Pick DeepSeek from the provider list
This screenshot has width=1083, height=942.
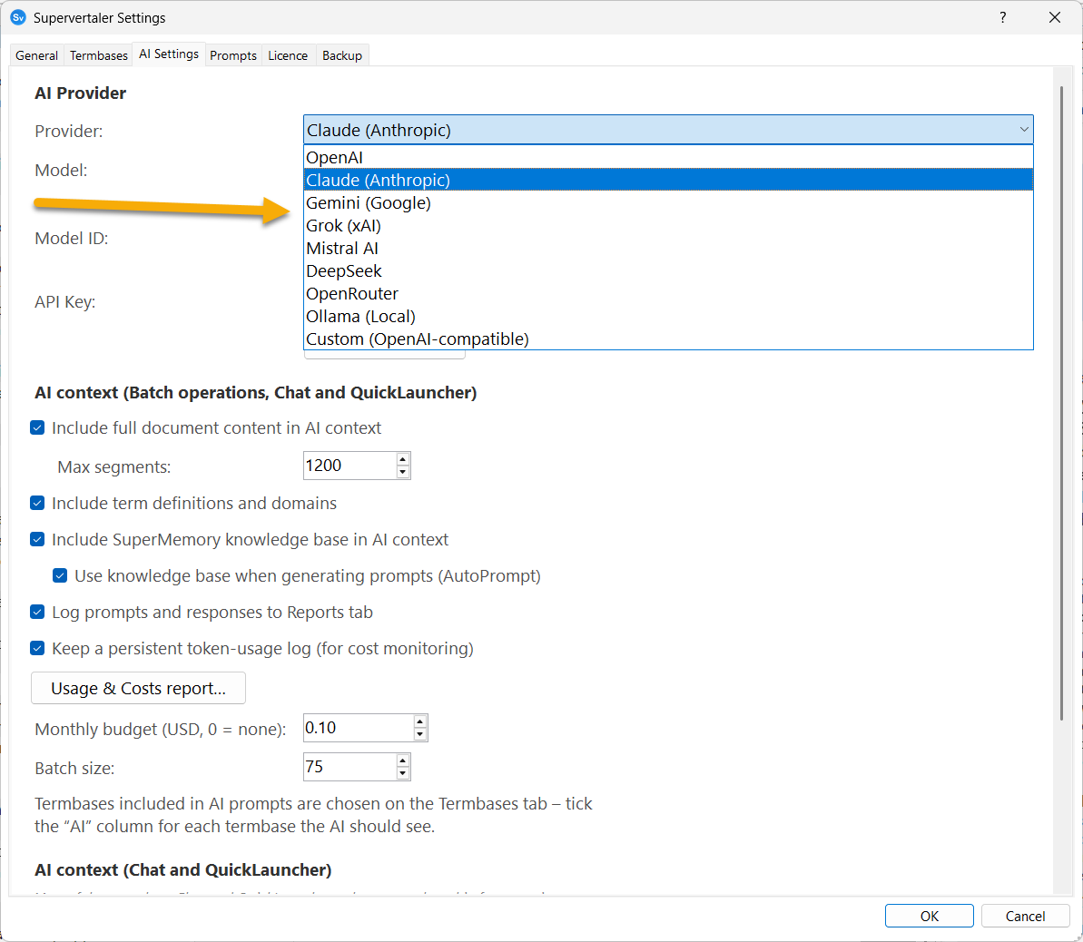tap(668, 271)
